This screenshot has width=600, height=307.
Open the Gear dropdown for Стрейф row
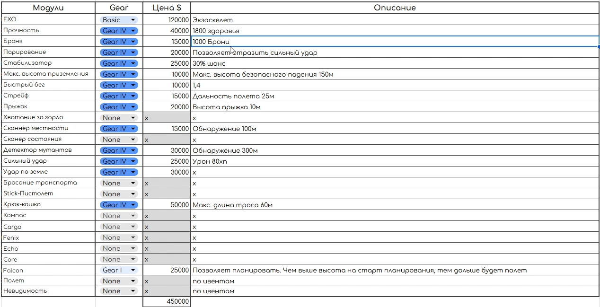119,96
